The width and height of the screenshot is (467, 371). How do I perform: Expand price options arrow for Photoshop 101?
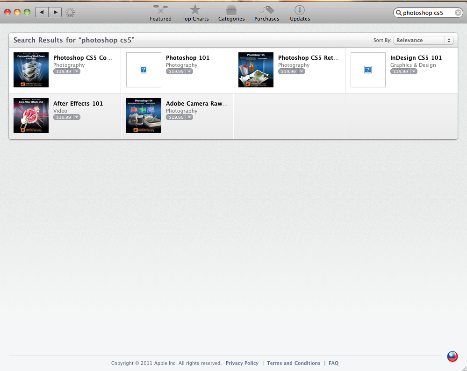click(189, 71)
